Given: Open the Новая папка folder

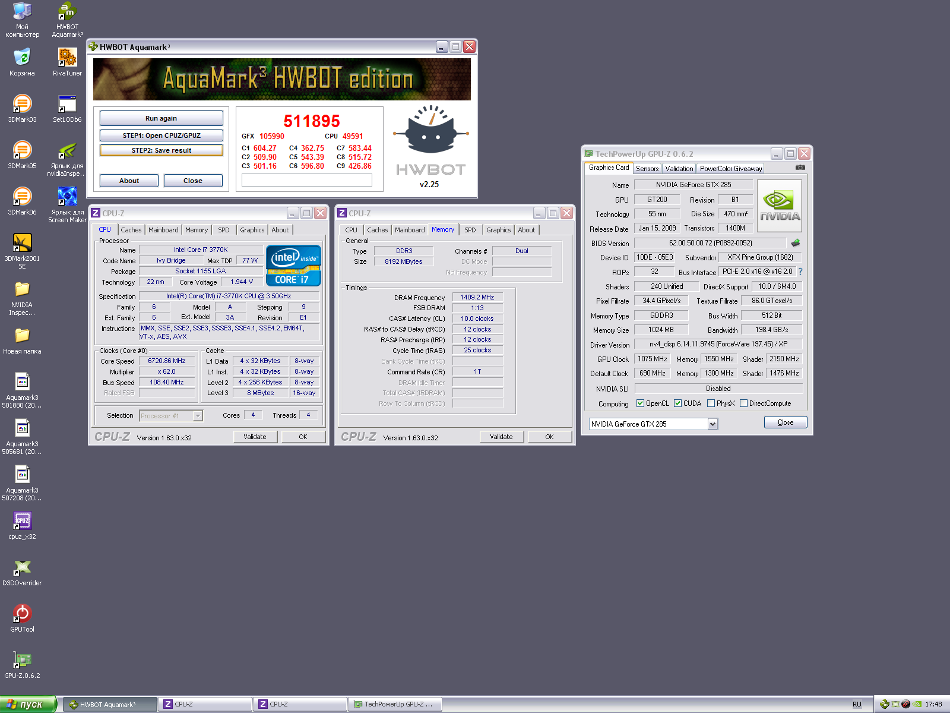Looking at the screenshot, I should tap(22, 340).
